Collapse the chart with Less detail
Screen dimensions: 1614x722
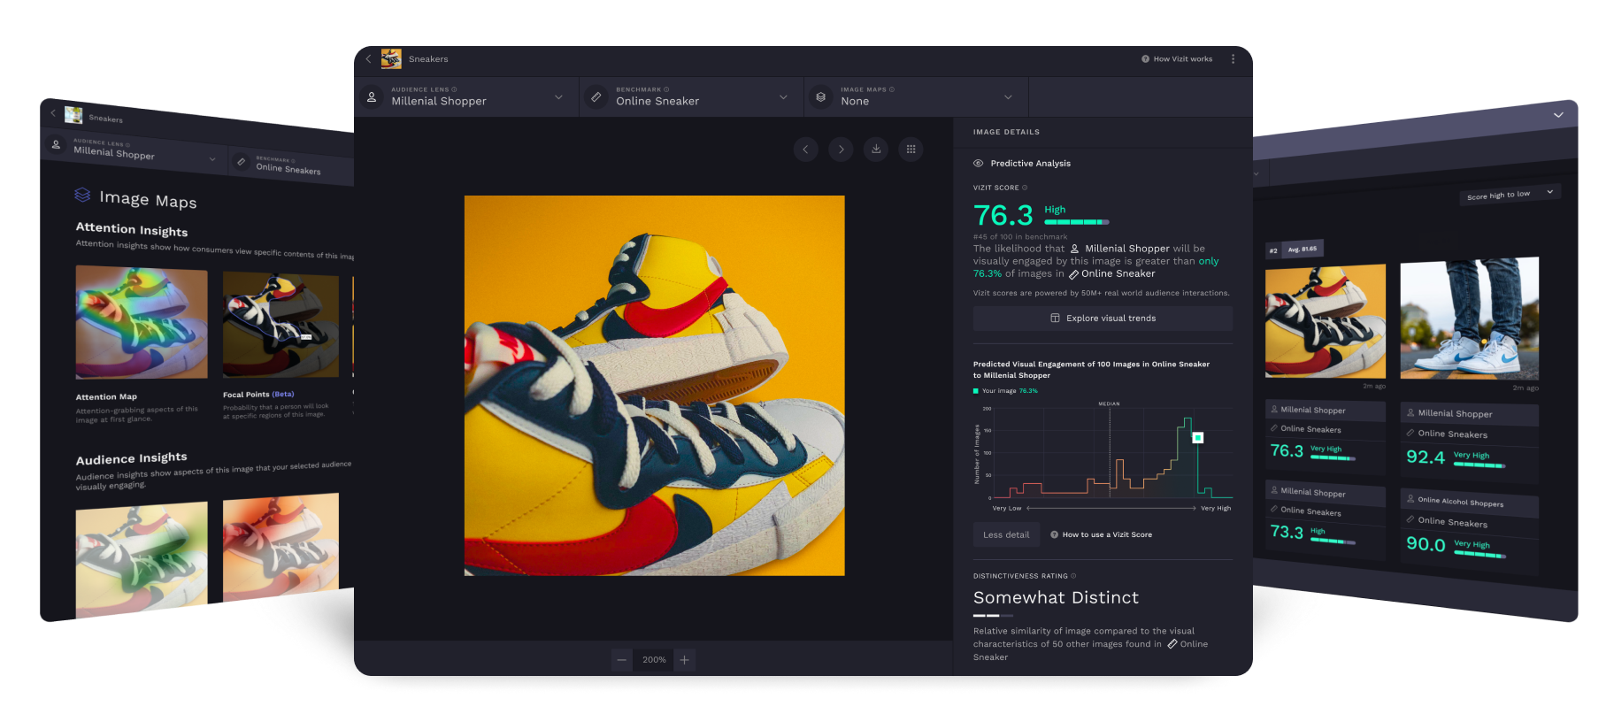pyautogui.click(x=1006, y=535)
